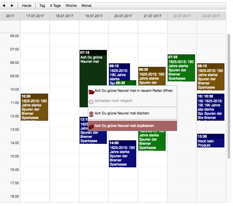Click the 23.07.2017 column header

pos(211,16)
